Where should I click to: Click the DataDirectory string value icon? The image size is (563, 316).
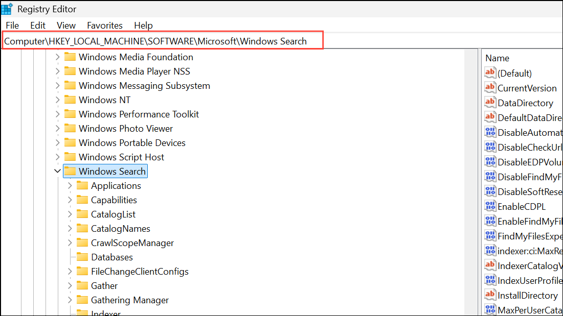(490, 103)
